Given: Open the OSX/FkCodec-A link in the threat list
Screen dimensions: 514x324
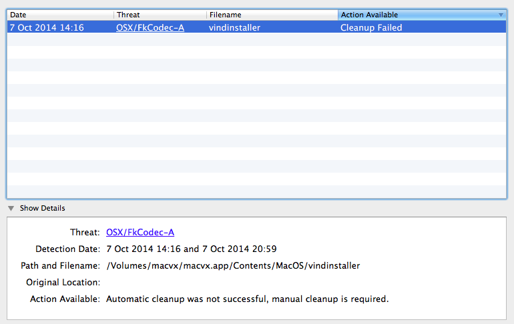Looking at the screenshot, I should point(150,27).
